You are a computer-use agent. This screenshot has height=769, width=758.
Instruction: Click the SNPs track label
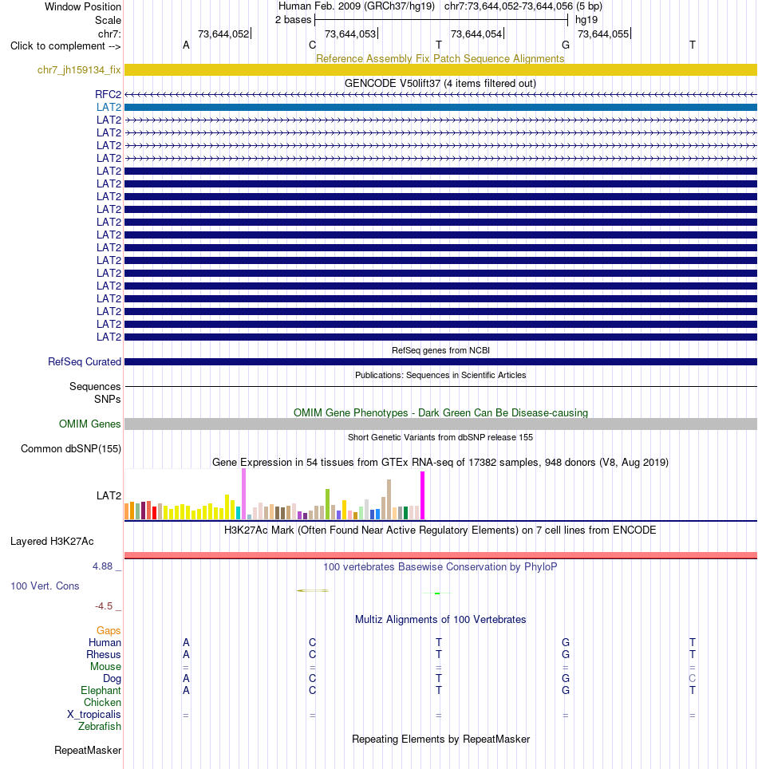pos(108,399)
